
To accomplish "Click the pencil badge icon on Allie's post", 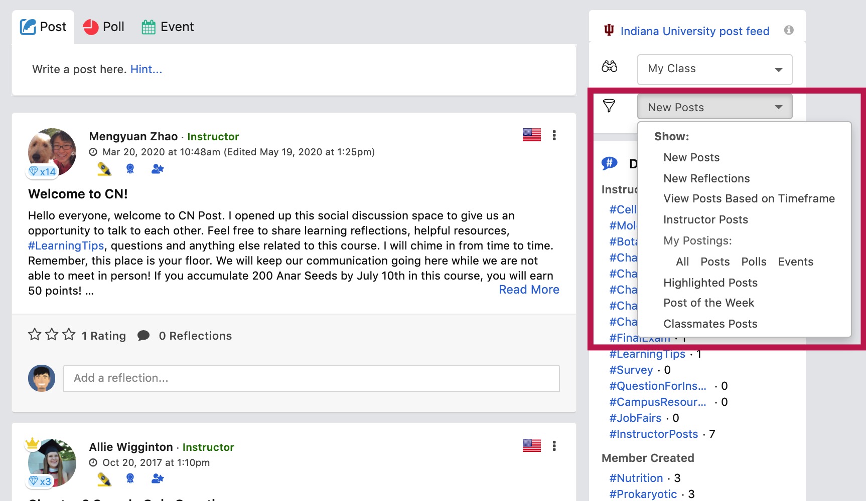I will (104, 479).
